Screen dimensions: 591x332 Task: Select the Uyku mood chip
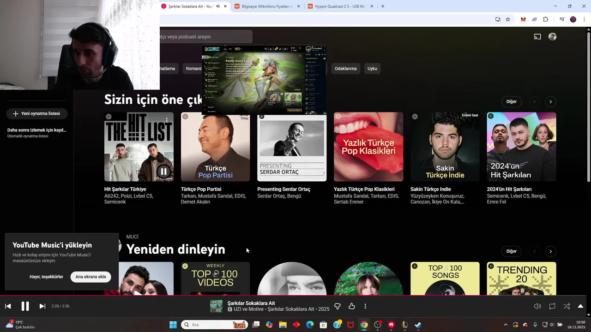click(372, 69)
